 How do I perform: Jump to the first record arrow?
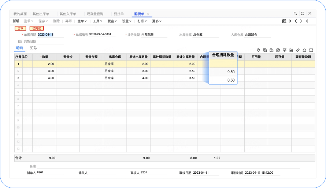tap(290, 21)
